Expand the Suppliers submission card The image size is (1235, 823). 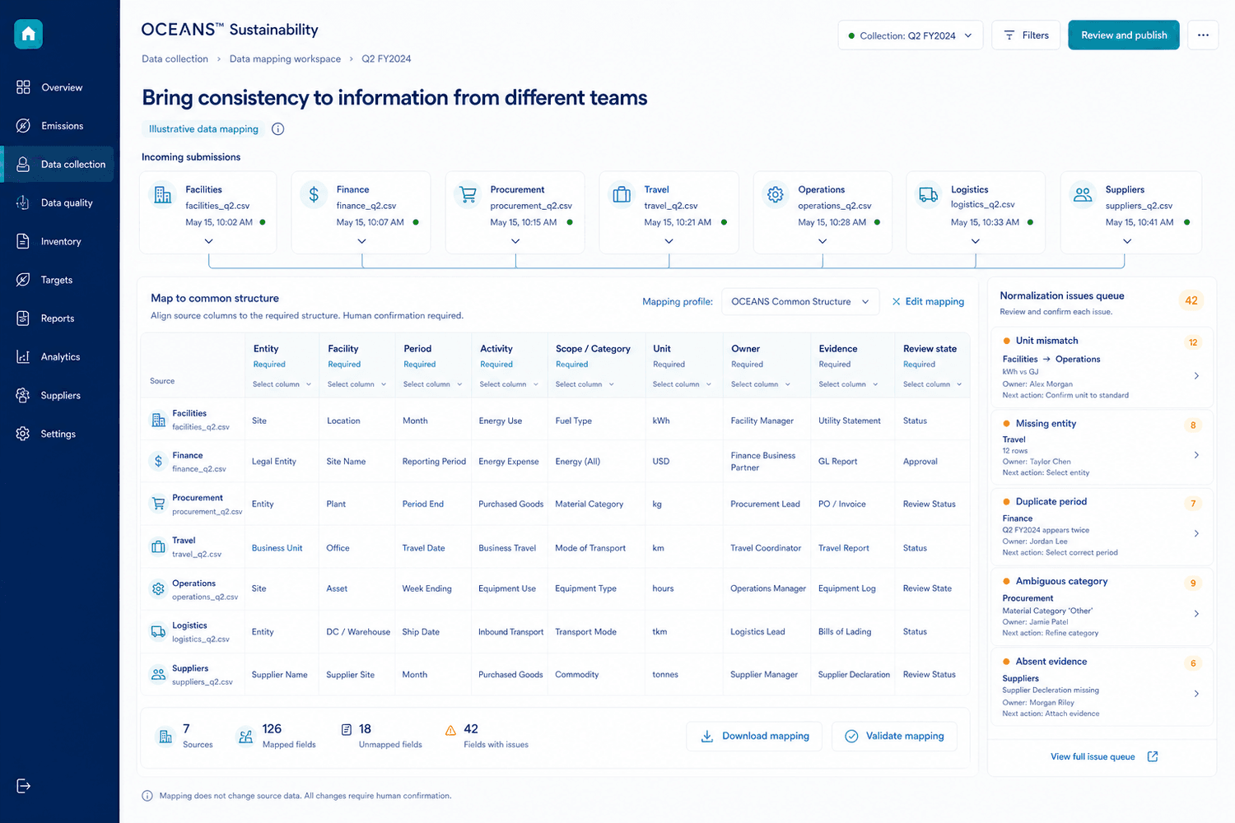coord(1127,241)
